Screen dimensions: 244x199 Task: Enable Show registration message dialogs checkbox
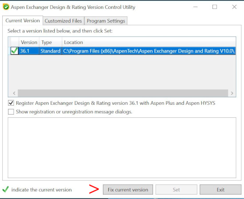11,112
